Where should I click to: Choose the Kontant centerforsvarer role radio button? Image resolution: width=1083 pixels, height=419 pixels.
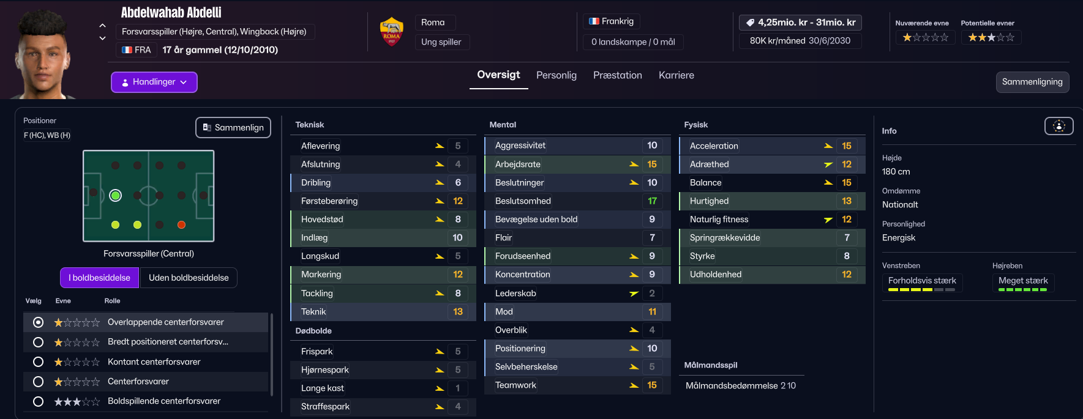coord(38,362)
